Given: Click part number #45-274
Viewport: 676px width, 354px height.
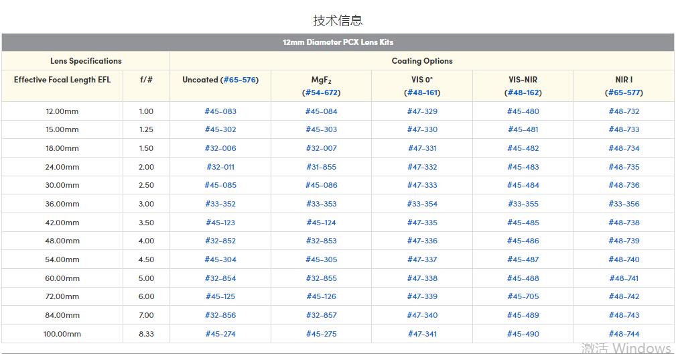Looking at the screenshot, I should click(x=220, y=334).
